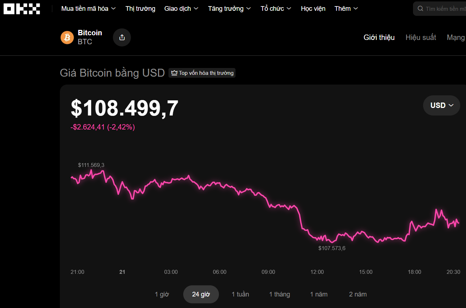
Task: Click the crown icon on market cap badge
Action: click(175, 73)
